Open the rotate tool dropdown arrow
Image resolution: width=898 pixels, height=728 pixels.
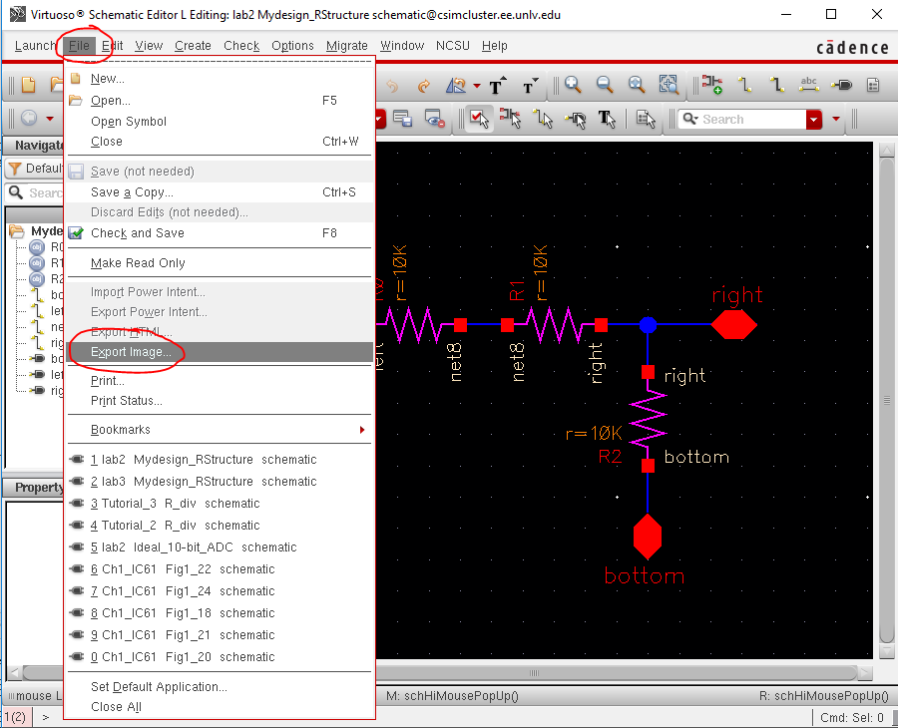[477, 86]
